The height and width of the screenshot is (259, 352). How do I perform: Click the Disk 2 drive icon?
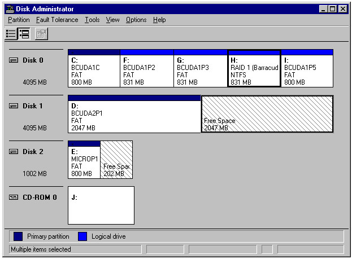pos(14,152)
